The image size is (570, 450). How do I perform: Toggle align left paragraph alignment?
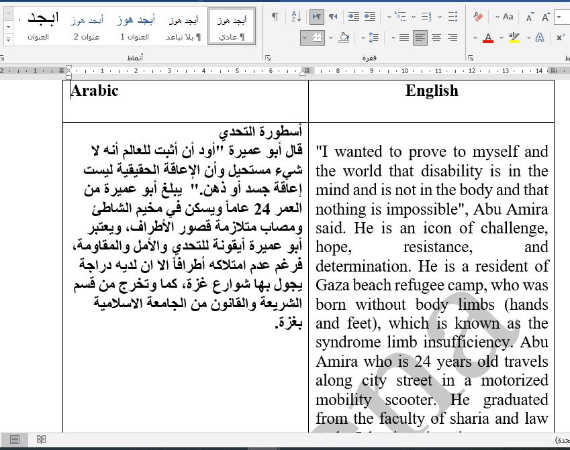(420, 38)
